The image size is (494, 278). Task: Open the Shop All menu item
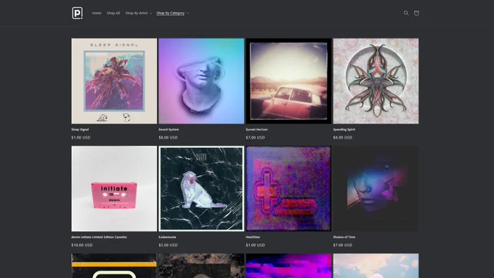[x=113, y=13]
